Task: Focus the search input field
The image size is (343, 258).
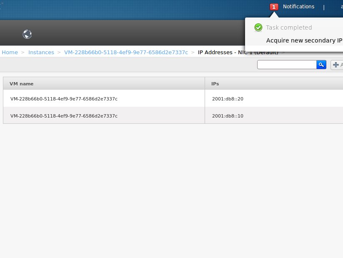Action: (287, 65)
